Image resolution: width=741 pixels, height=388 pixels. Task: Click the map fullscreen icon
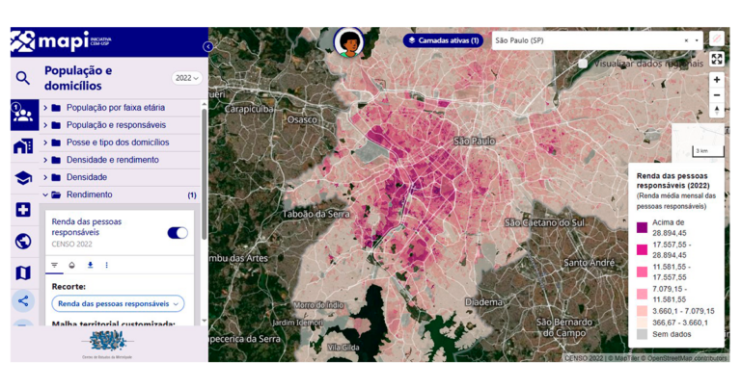pos(717,60)
